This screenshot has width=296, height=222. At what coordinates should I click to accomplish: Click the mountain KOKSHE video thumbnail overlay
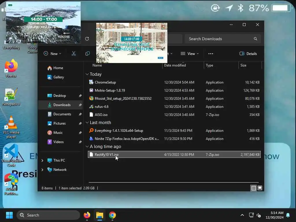point(43,23)
